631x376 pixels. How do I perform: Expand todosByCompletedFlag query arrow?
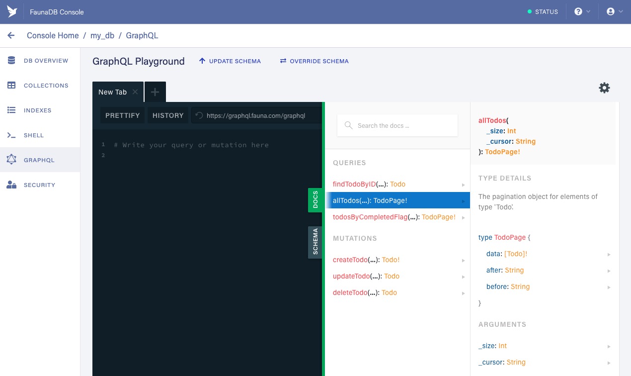click(463, 217)
